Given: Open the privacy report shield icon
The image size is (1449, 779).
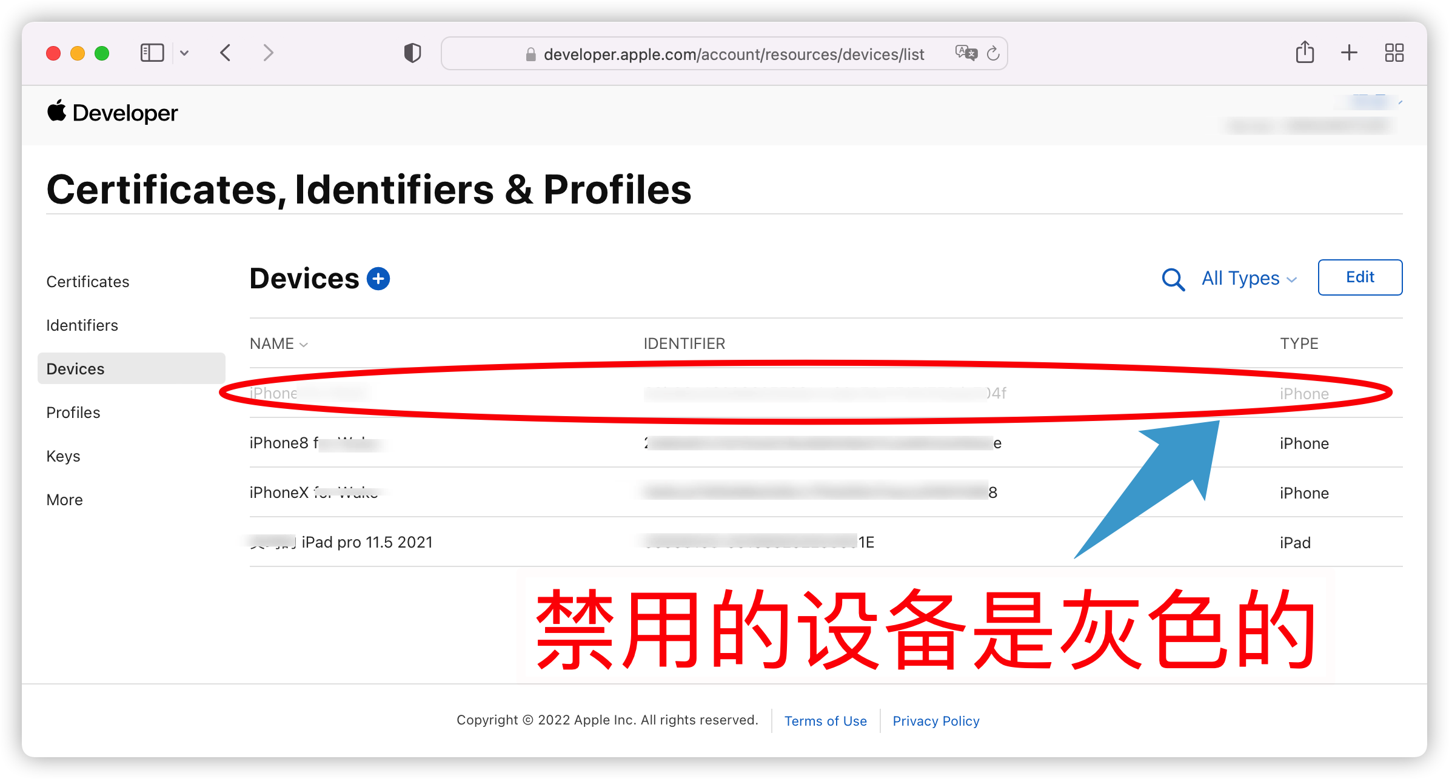Looking at the screenshot, I should [412, 53].
